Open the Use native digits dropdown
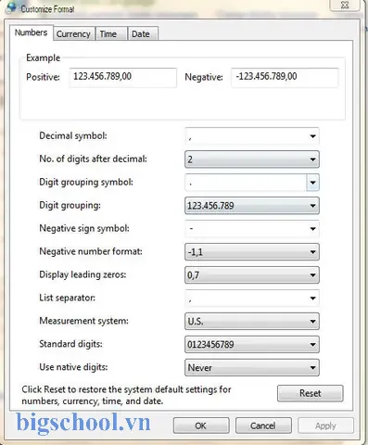Viewport: 368px width, 445px height. pos(252,368)
